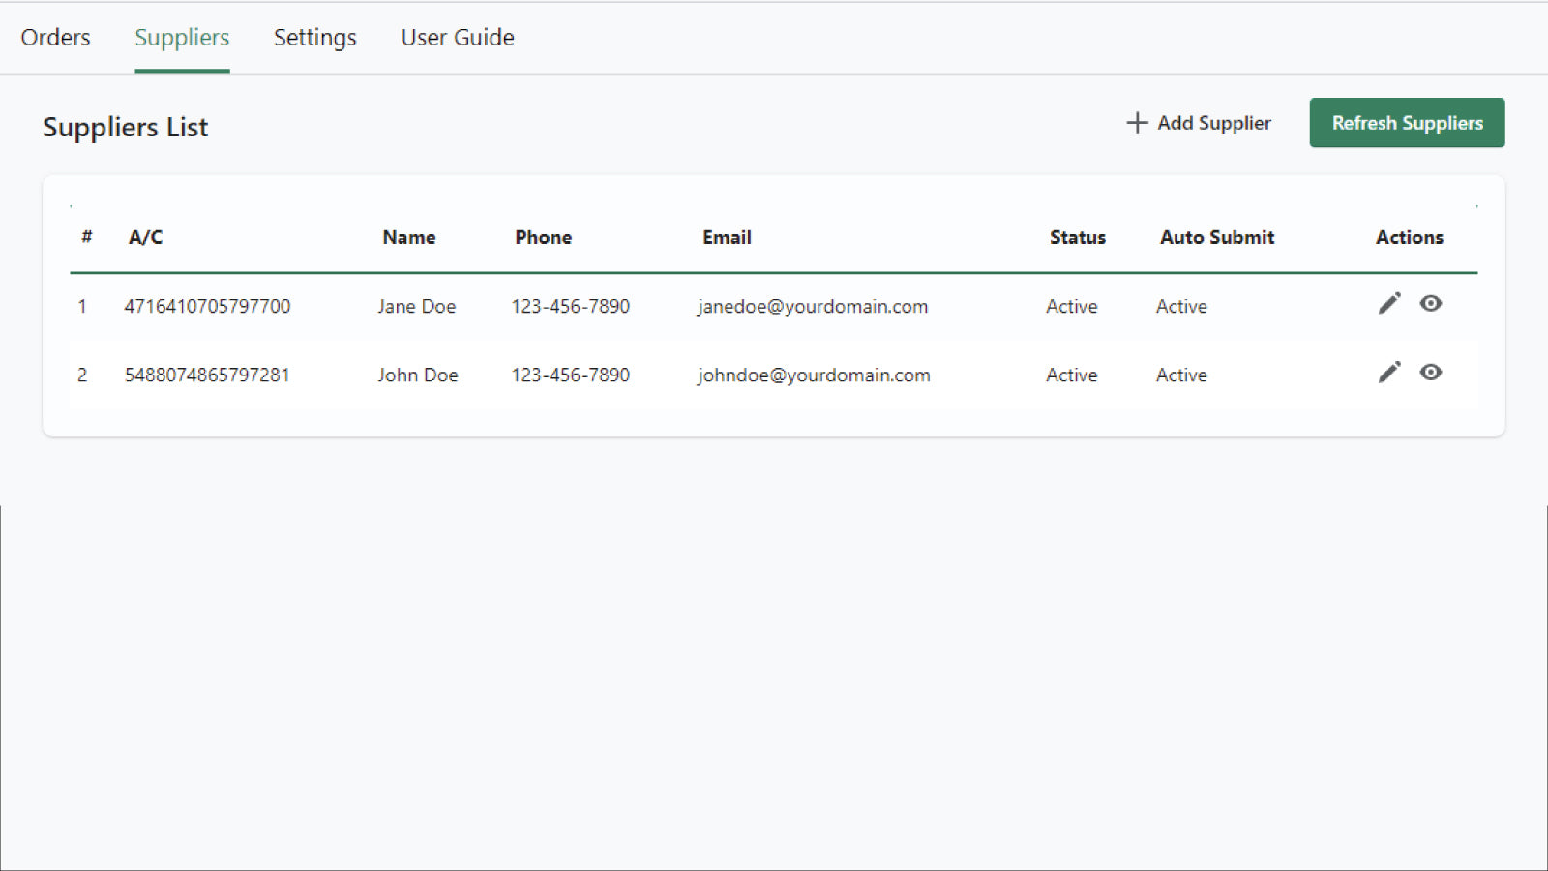Click the Email column header
Viewport: 1548px width, 871px height.
click(727, 238)
